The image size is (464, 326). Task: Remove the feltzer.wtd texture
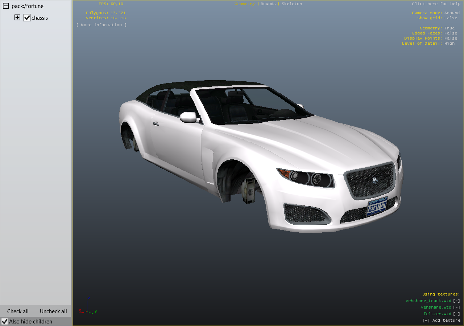tap(456, 314)
